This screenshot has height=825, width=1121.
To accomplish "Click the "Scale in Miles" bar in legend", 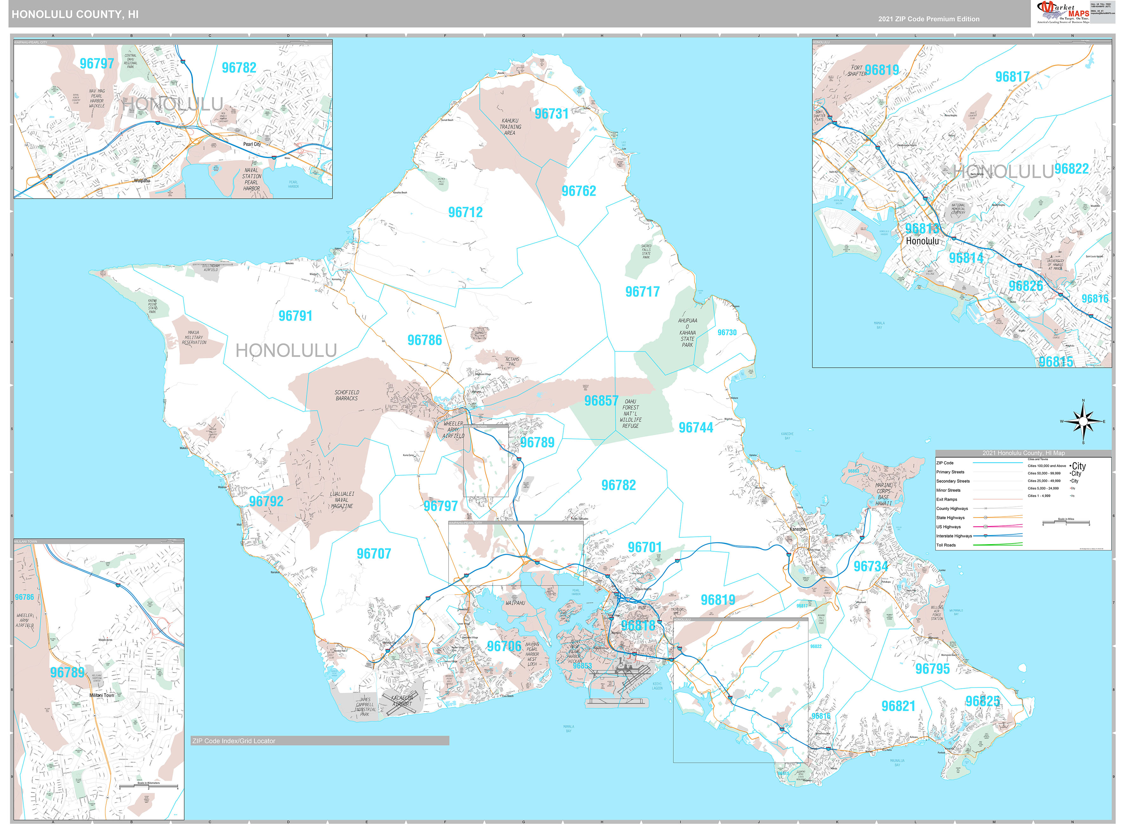I will tap(1066, 522).
